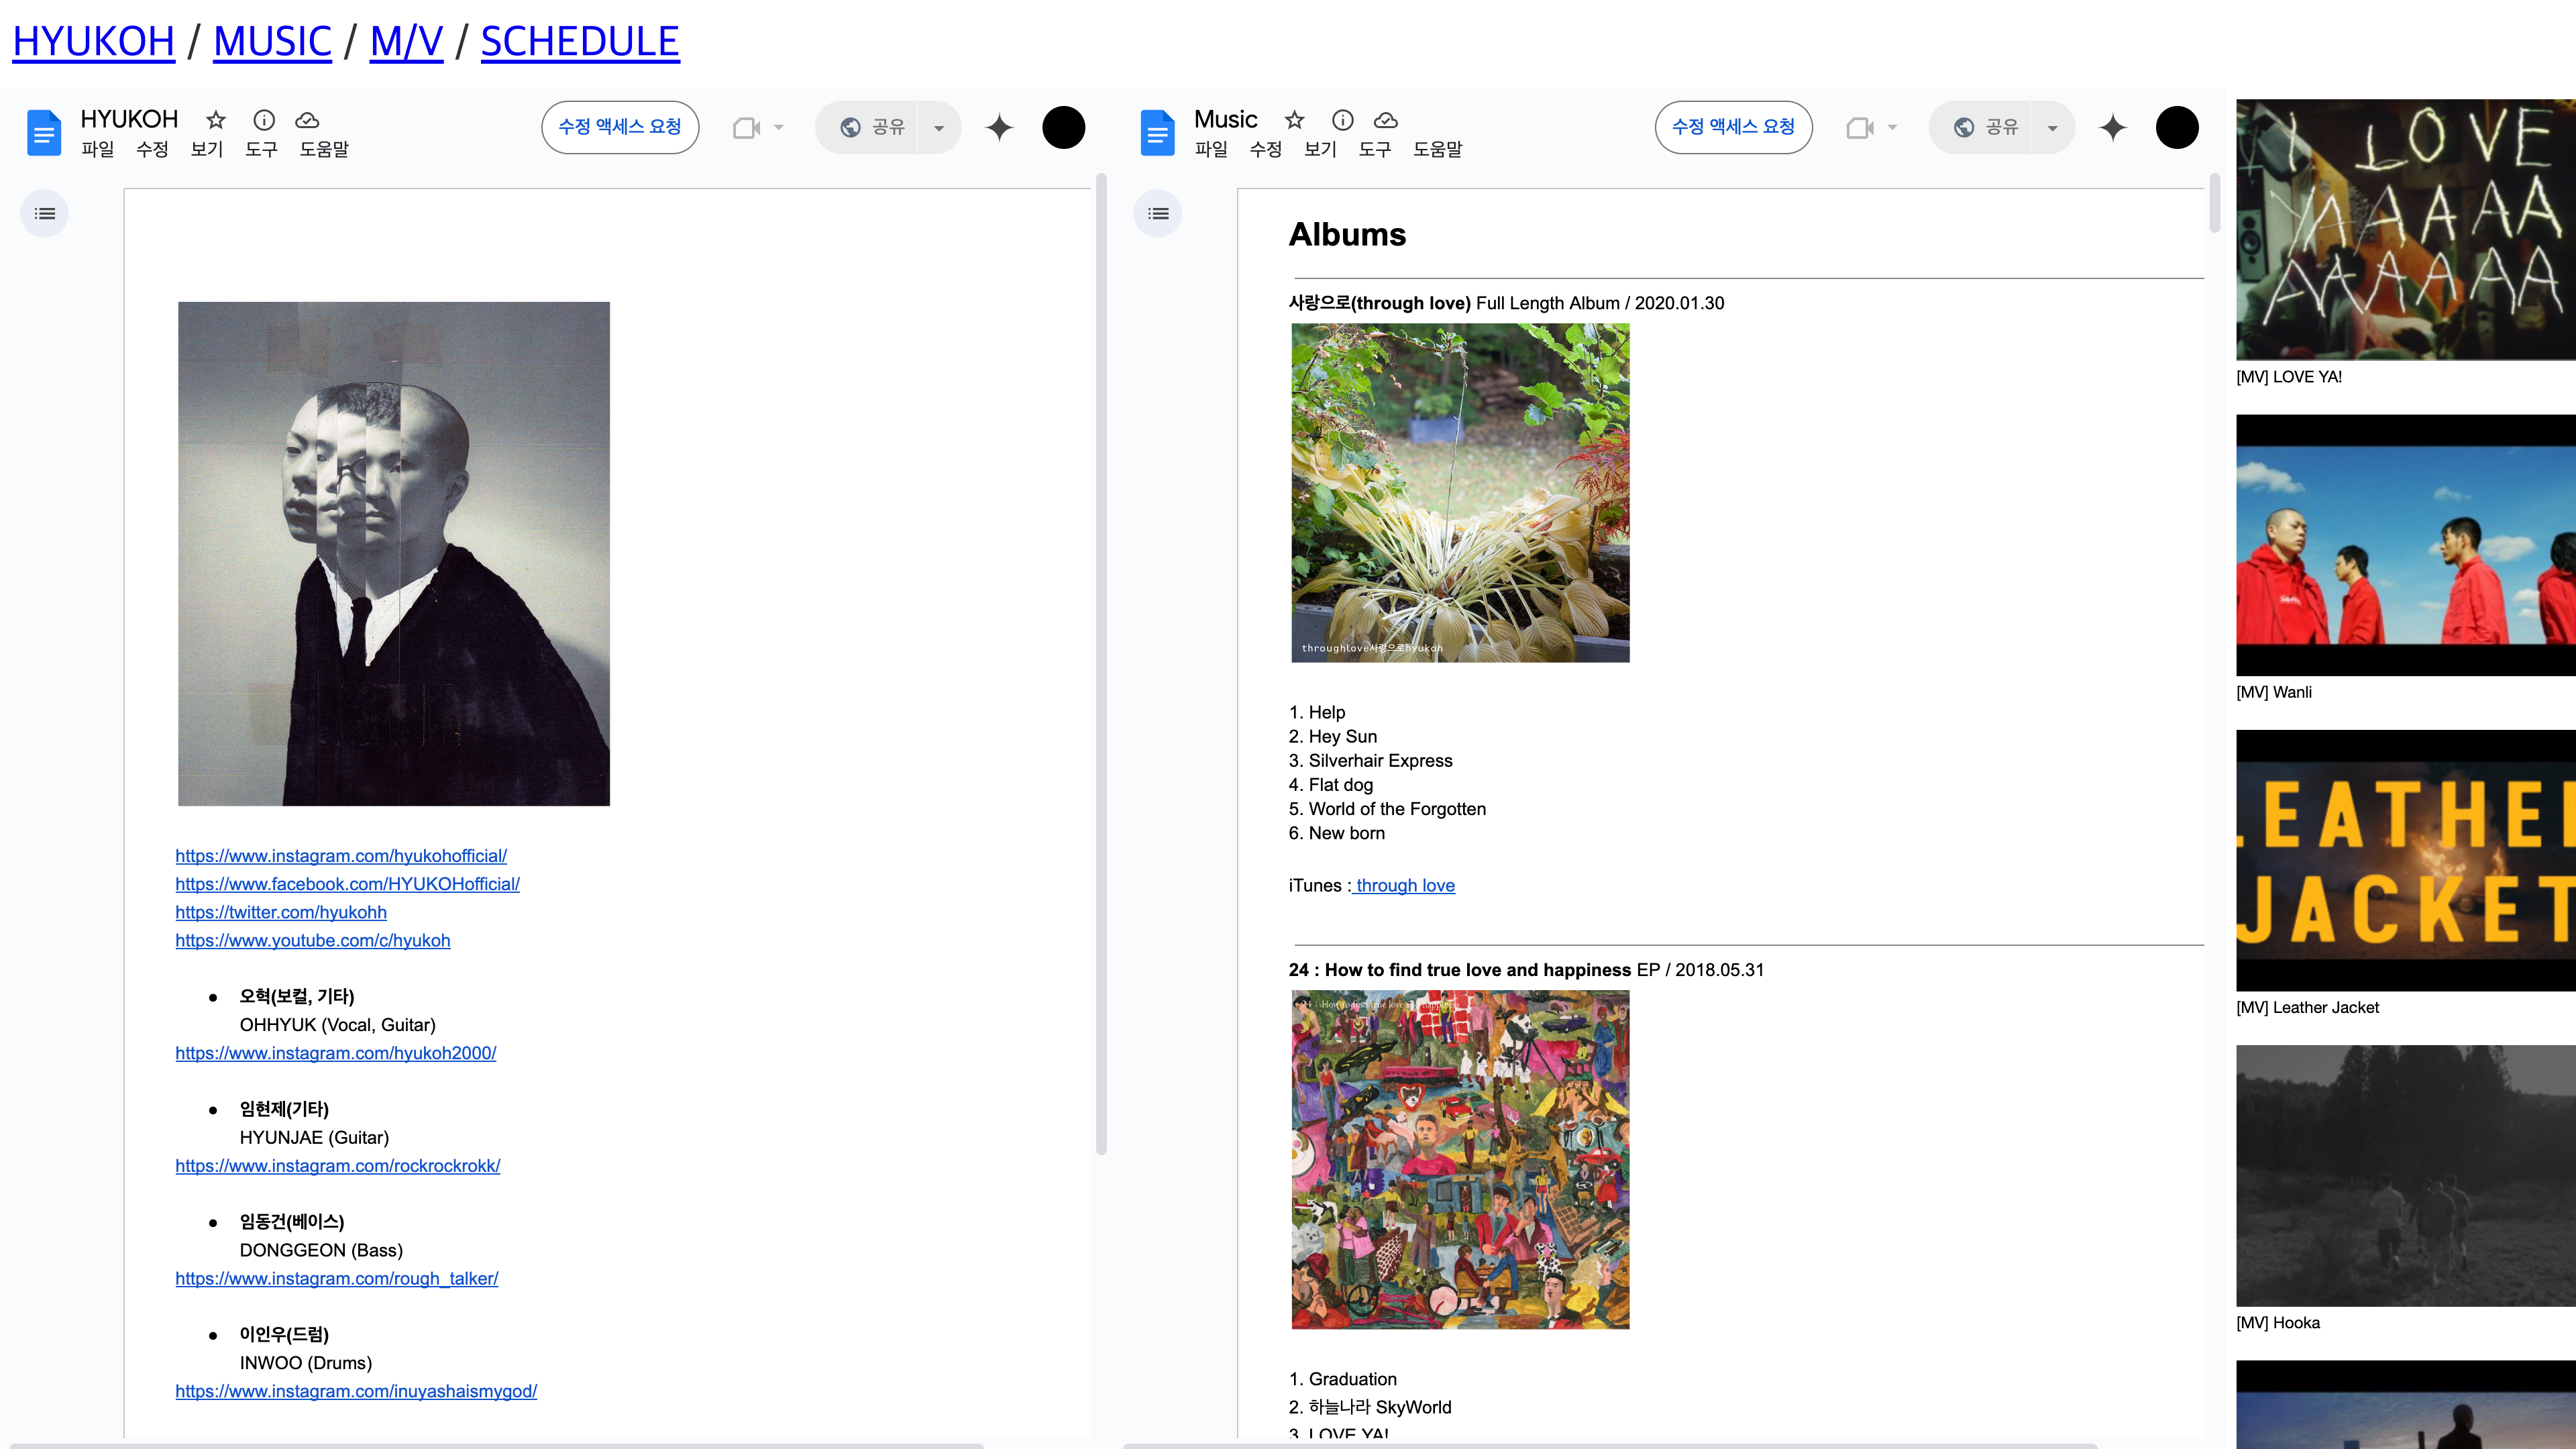Open rough_talker Instagram link
Viewport: 2576px width, 1449px height.
tap(337, 1279)
